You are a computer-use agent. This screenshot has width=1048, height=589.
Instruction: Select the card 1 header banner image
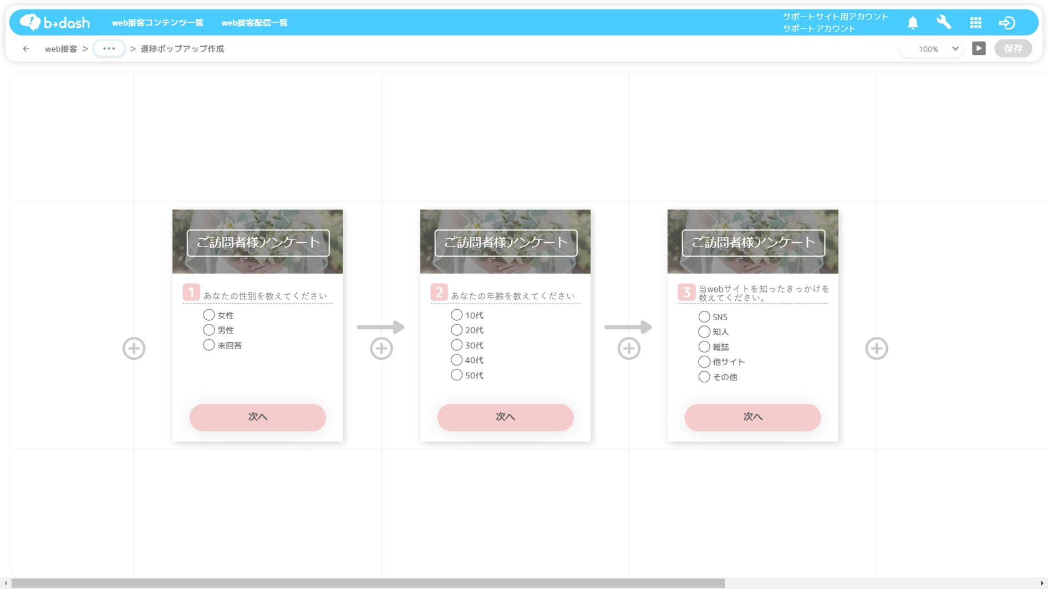tap(257, 242)
